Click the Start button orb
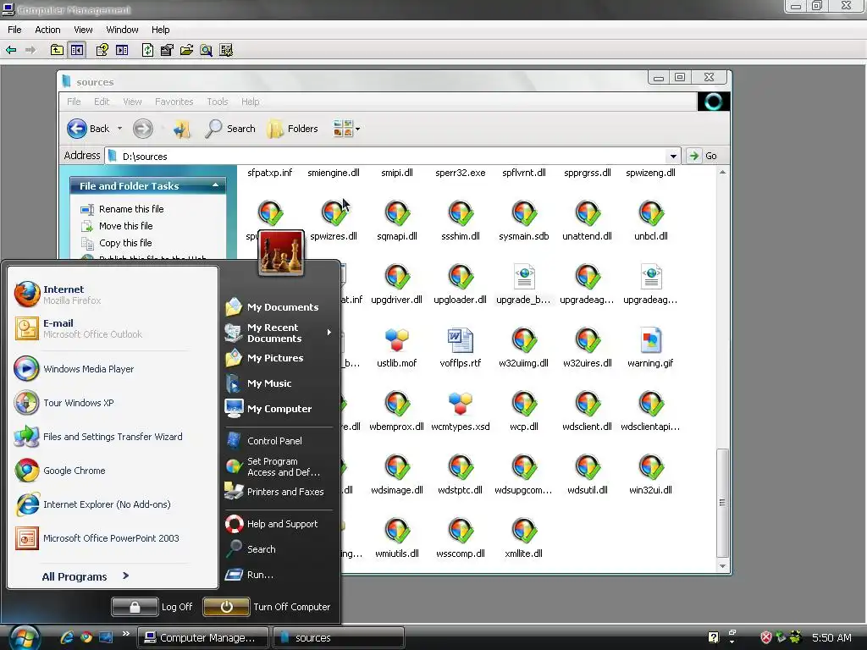 pos(25,638)
